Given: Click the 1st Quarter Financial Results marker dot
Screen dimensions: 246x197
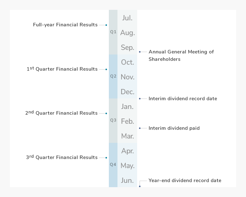Looking at the screenshot, I should (x=106, y=69).
